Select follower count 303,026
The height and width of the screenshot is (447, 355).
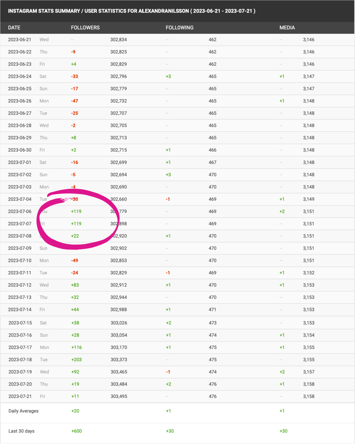119,323
